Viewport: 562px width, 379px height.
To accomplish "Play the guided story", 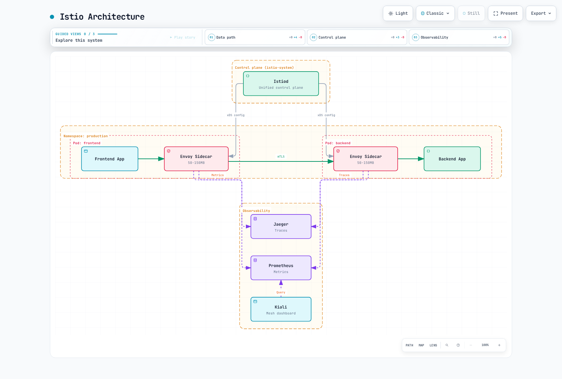I will [183, 38].
